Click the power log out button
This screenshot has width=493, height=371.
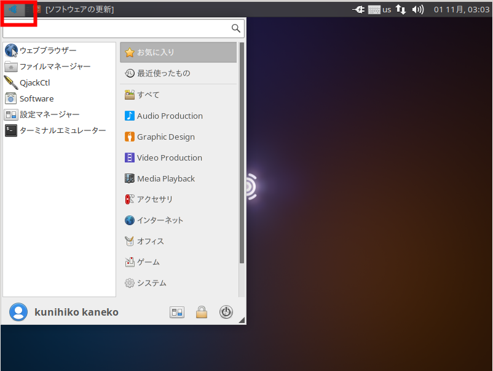click(x=226, y=312)
